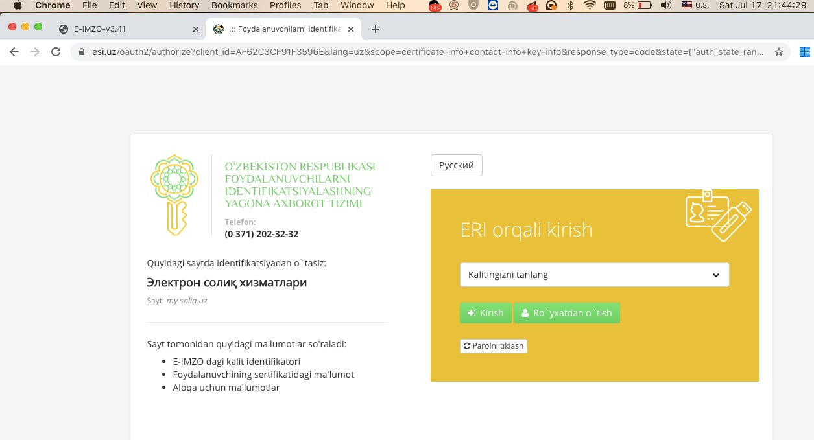Click the green Kirish button

486,313
